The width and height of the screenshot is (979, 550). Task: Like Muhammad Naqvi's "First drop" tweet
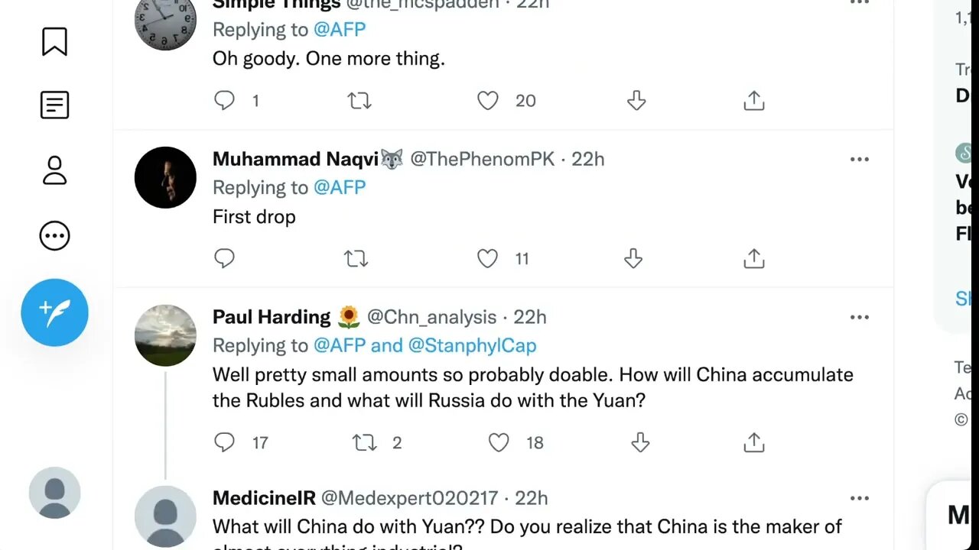point(487,259)
